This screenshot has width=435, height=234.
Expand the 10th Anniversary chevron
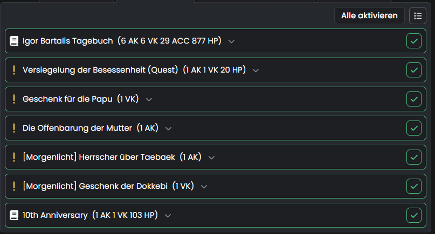click(168, 216)
